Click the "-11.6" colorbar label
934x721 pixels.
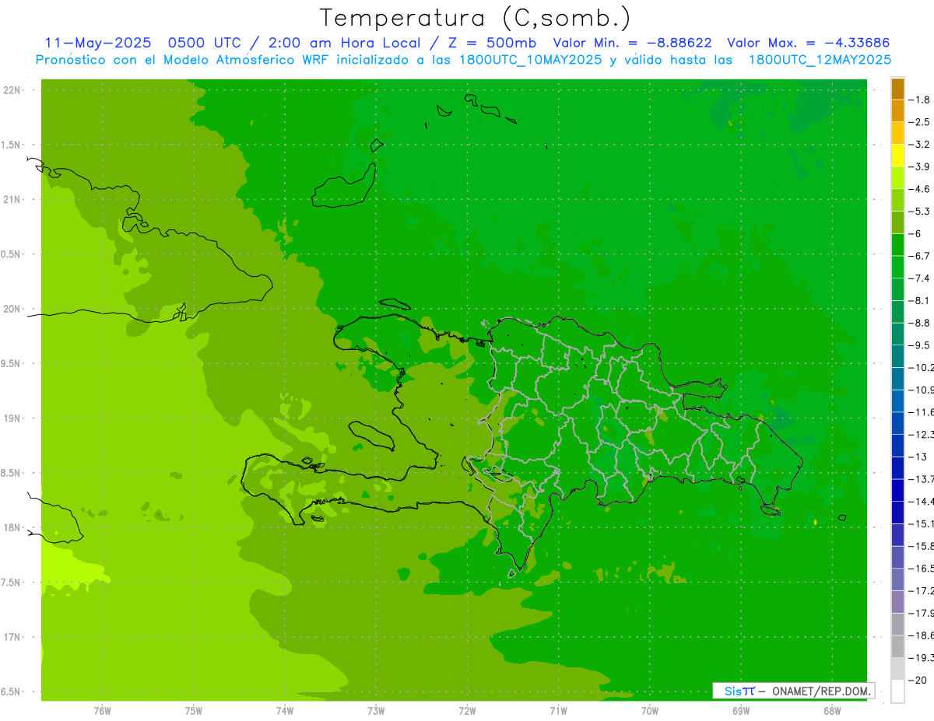[922, 411]
